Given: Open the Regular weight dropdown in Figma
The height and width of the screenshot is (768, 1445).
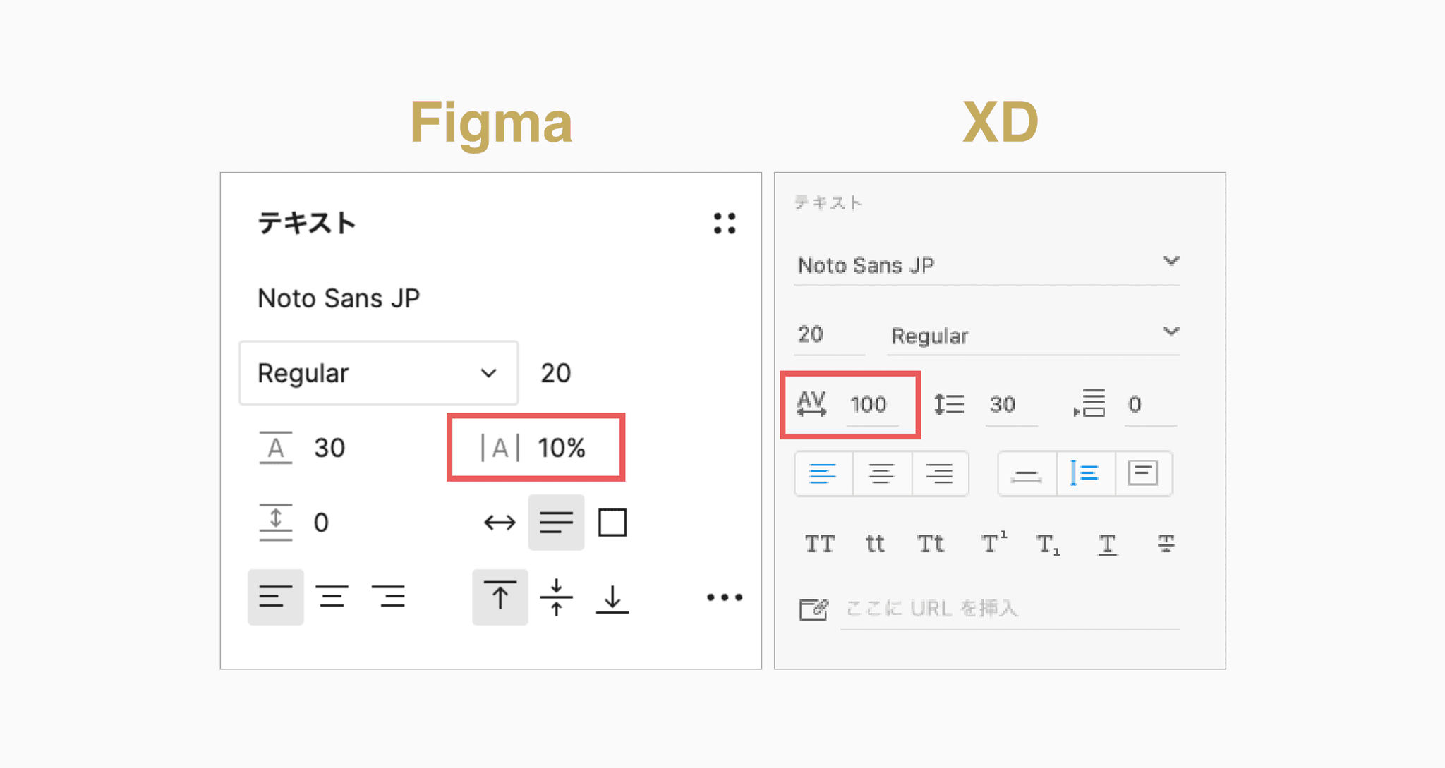Looking at the screenshot, I should point(379,373).
